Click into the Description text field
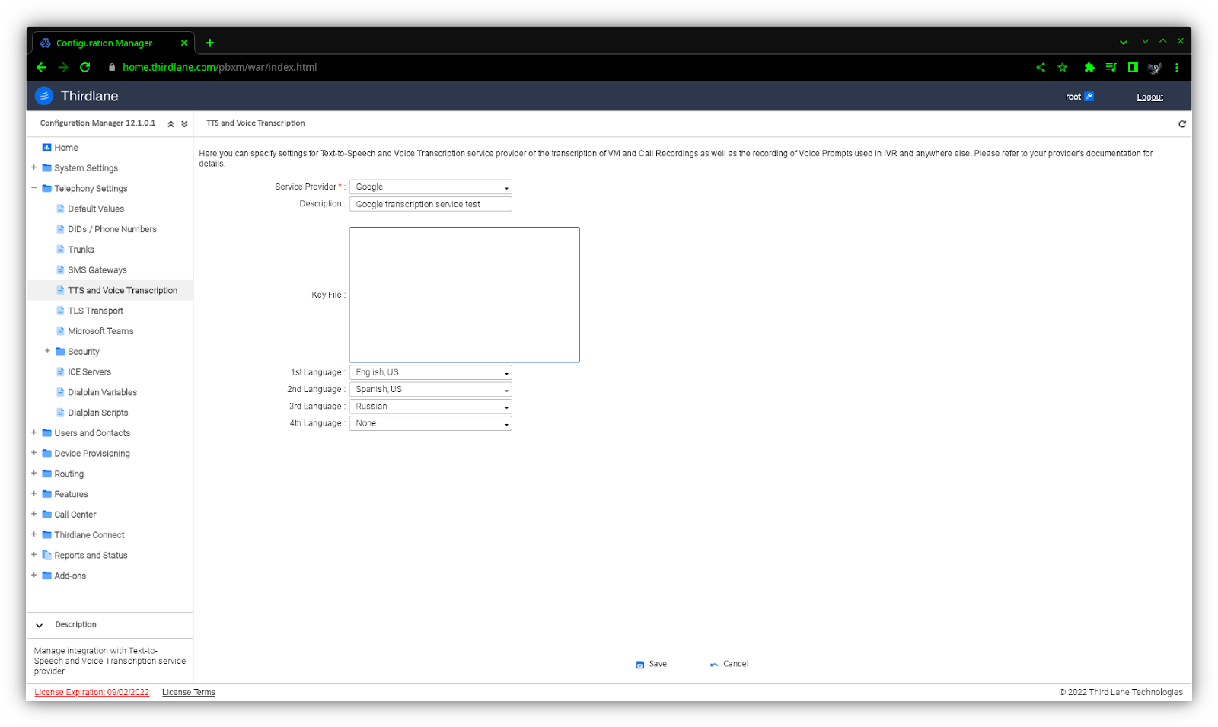Viewport: 1218px width, 727px height. (x=431, y=204)
